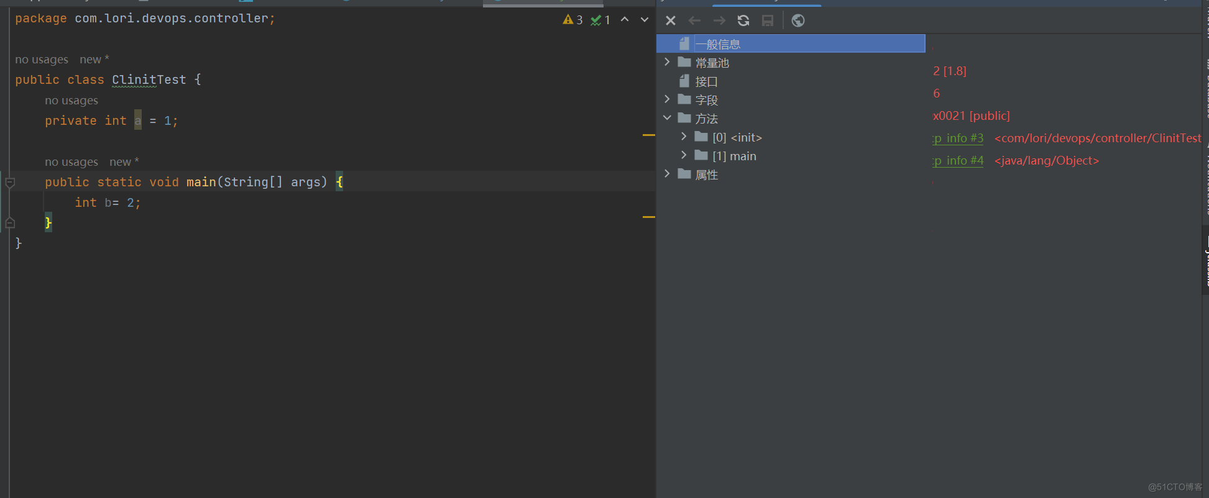Screen dimensions: 1209x498
Task: Open the web globe icon in the toolbar
Action: (x=798, y=20)
